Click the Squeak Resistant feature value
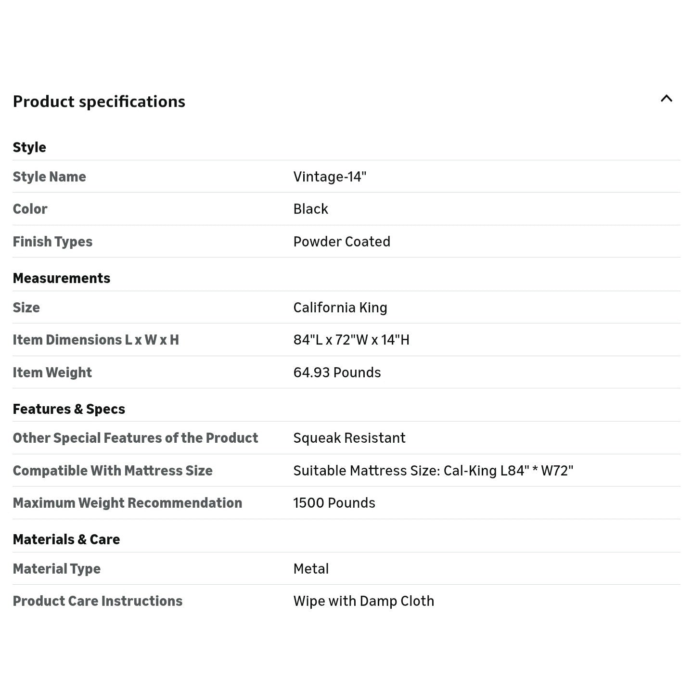 tap(349, 438)
